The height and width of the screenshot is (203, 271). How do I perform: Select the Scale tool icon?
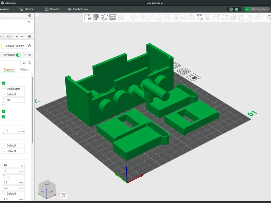click(x=150, y=18)
